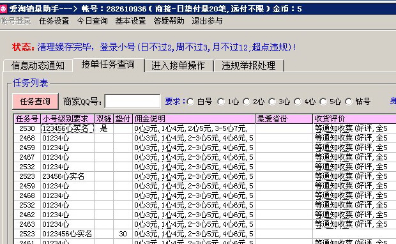The width and height of the screenshot is (396, 244).
Task: Click the 收货评价 column header
Action: pos(354,119)
